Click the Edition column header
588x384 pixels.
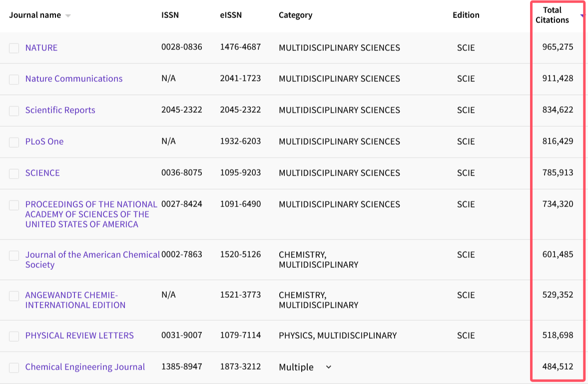click(466, 15)
